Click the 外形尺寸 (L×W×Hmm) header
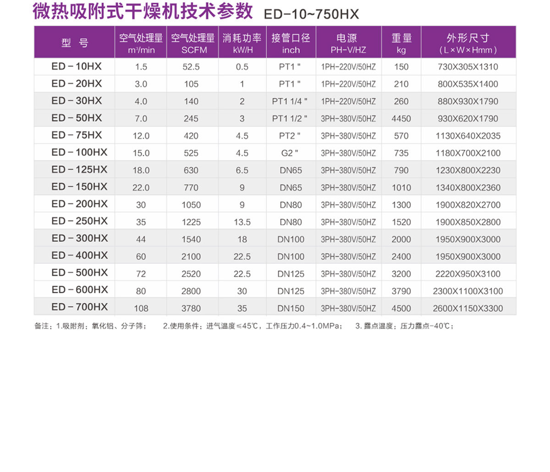The height and width of the screenshot is (472, 550). 468,43
